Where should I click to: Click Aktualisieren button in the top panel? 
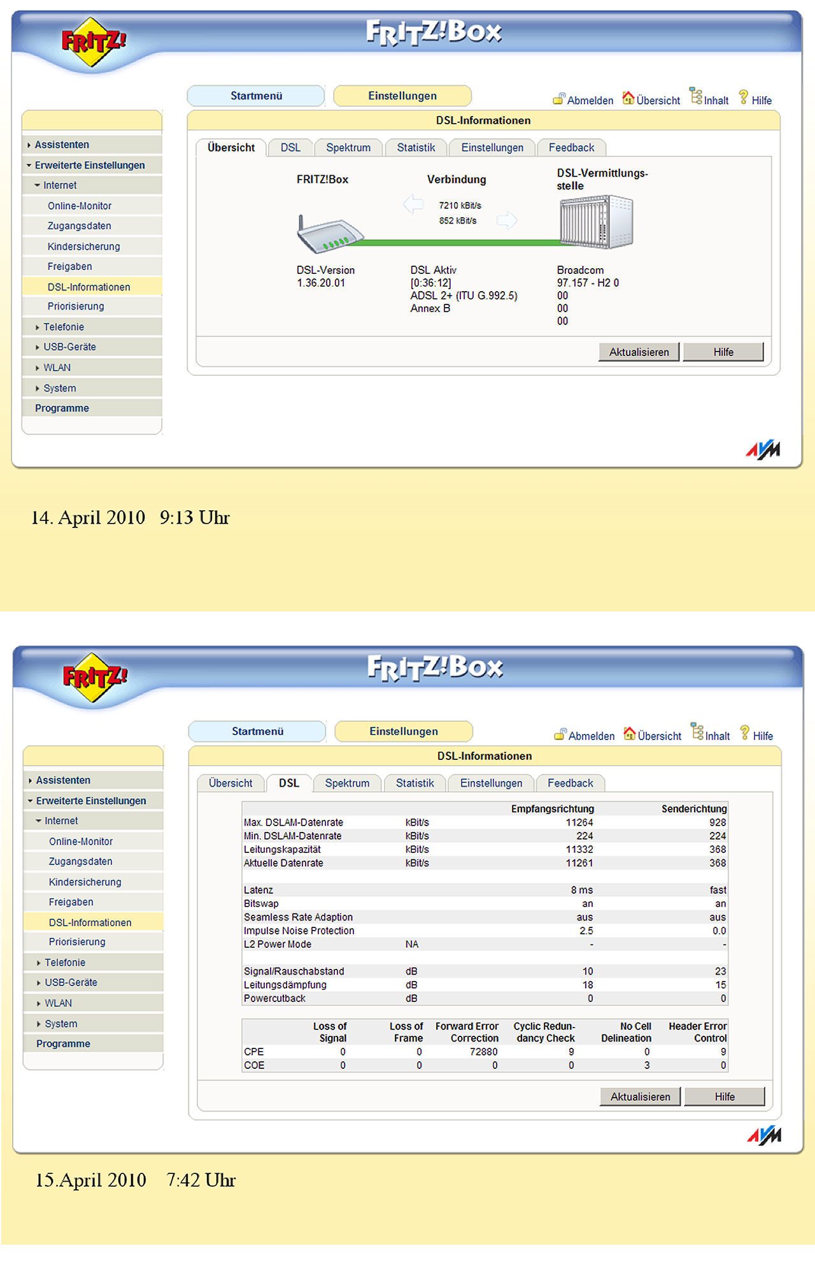pos(639,352)
